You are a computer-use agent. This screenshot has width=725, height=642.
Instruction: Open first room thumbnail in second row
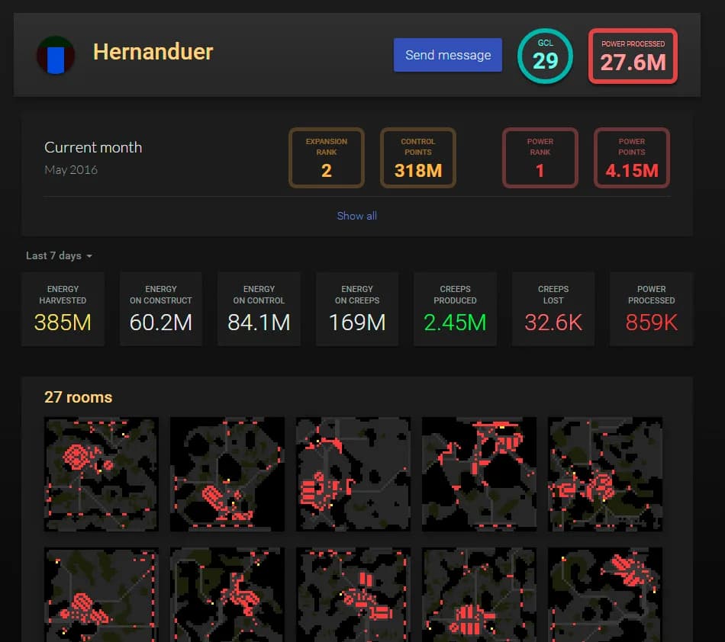click(x=101, y=595)
